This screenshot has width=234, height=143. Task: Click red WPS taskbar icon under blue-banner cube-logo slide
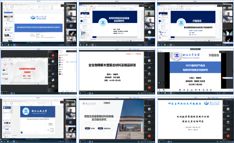point(18,45)
